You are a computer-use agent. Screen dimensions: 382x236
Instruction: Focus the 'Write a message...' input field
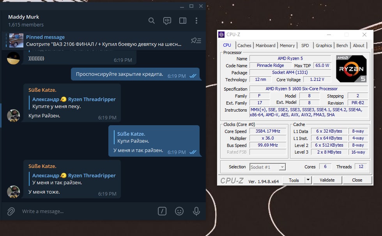[88, 211]
